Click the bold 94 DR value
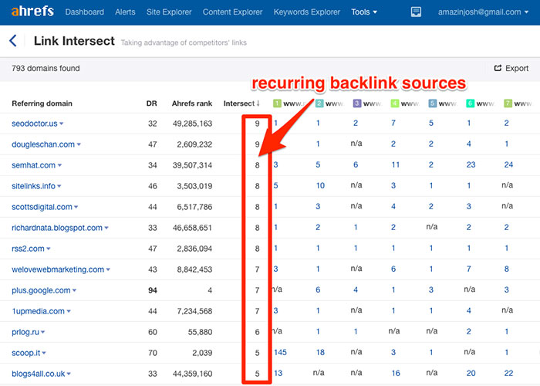Image resolution: width=540 pixels, height=386 pixels. click(x=153, y=290)
